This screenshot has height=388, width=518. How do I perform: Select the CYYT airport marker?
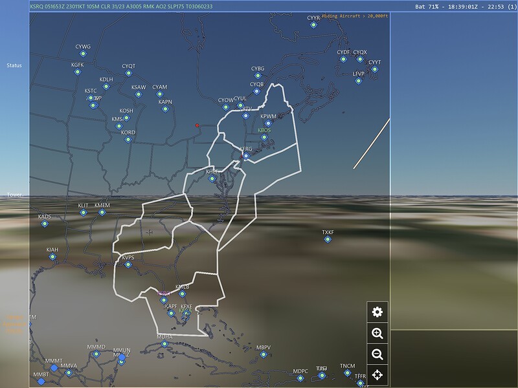pos(375,69)
